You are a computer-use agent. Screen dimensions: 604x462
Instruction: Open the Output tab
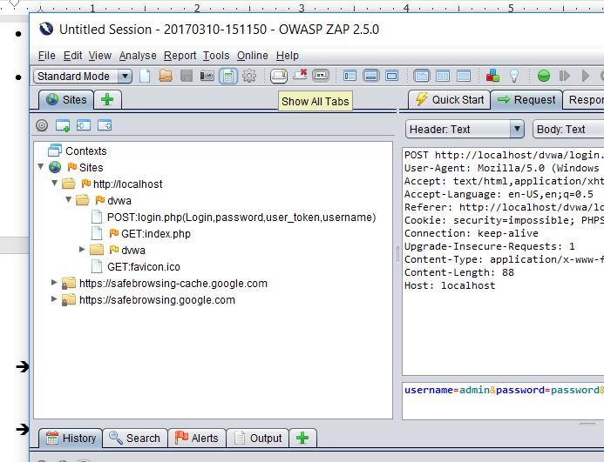pos(258,439)
